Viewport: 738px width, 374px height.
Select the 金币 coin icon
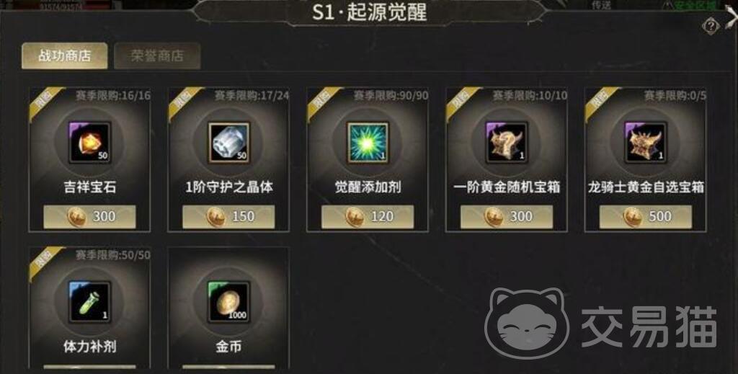tap(228, 302)
